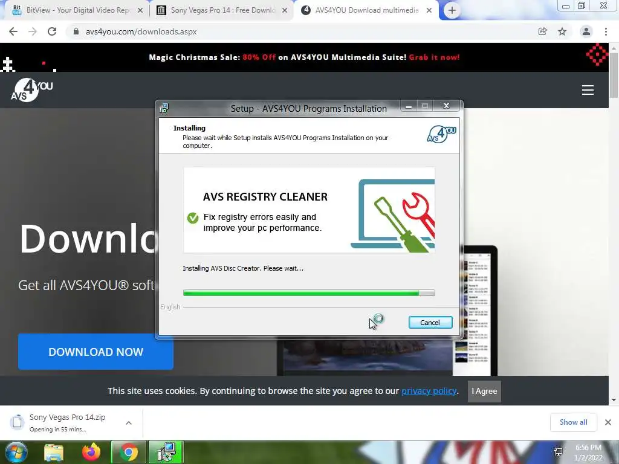
Task: Click the taskbar clock showing 6:56 PM
Action: tap(588, 453)
